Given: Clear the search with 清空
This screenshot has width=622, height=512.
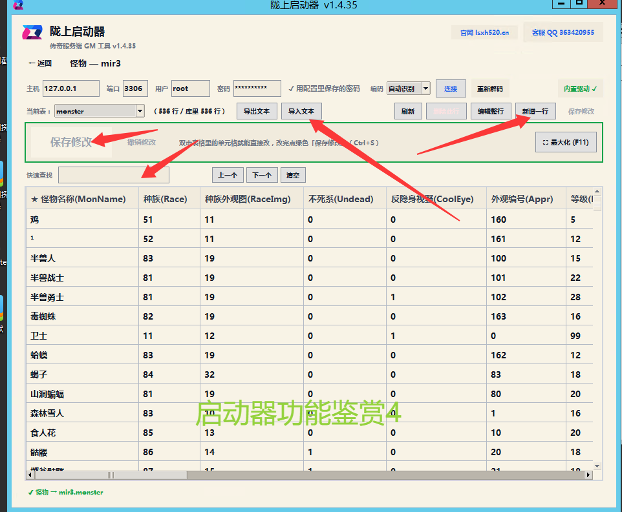Looking at the screenshot, I should (293, 175).
